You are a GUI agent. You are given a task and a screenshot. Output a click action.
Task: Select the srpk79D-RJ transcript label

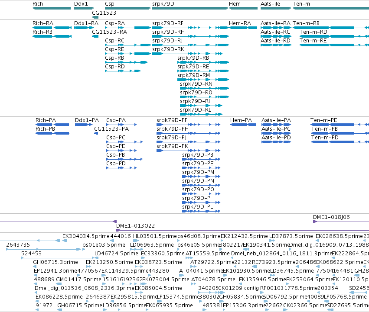(167, 41)
